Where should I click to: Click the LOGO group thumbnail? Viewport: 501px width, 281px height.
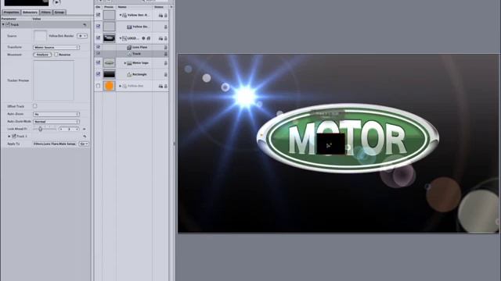pos(109,38)
